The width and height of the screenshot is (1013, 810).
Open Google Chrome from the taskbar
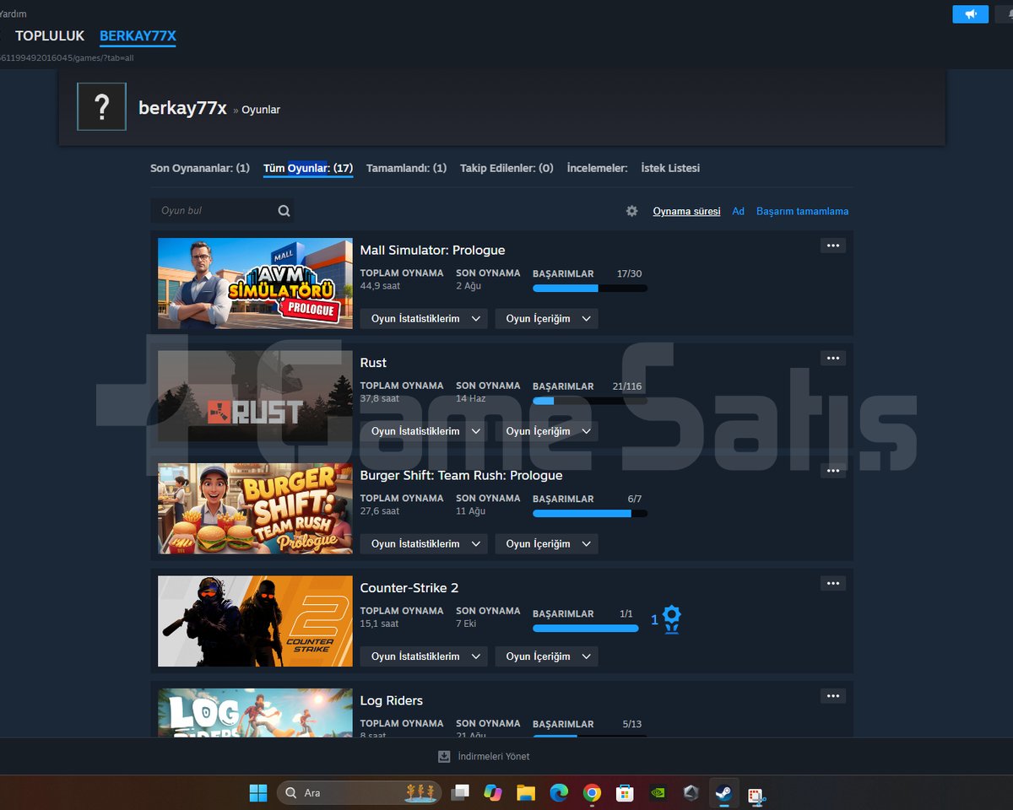pyautogui.click(x=592, y=793)
